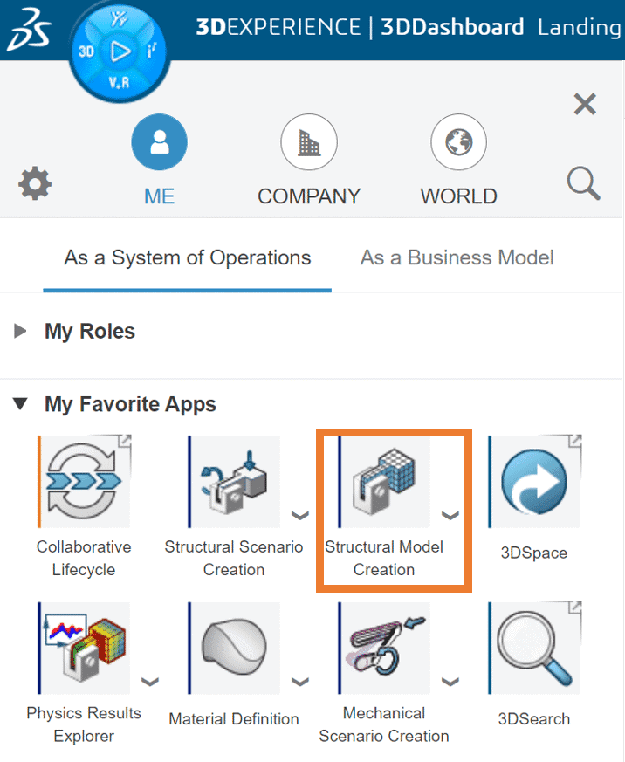Viewport: 625px width, 762px height.
Task: Collapse the My Favorite Apps section
Action: coord(20,404)
